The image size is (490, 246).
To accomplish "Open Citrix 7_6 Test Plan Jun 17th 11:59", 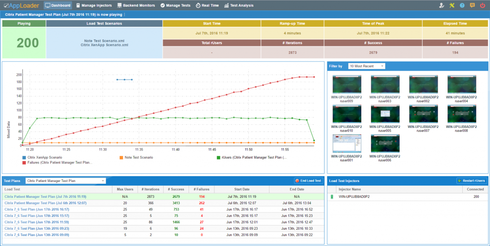I will [x=36, y=222].
